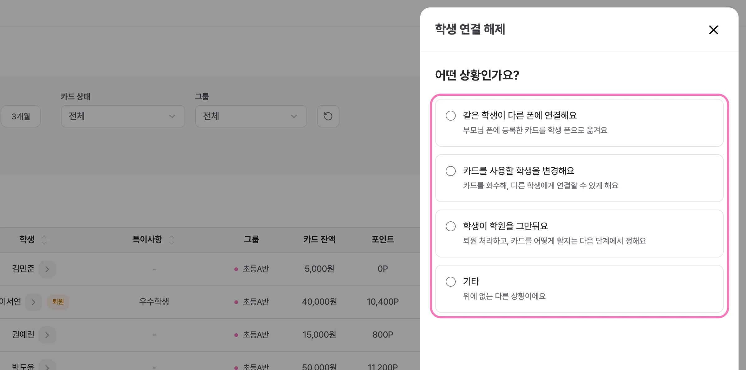
Task: Open details chevron for 권예린
Action: click(47, 335)
